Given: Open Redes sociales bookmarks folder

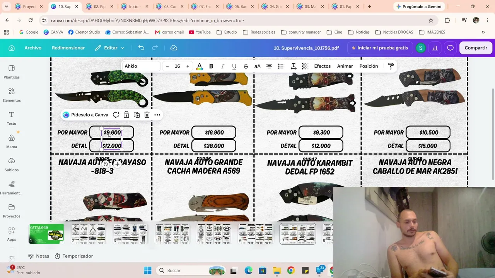Looking at the screenshot, I should [x=259, y=32].
